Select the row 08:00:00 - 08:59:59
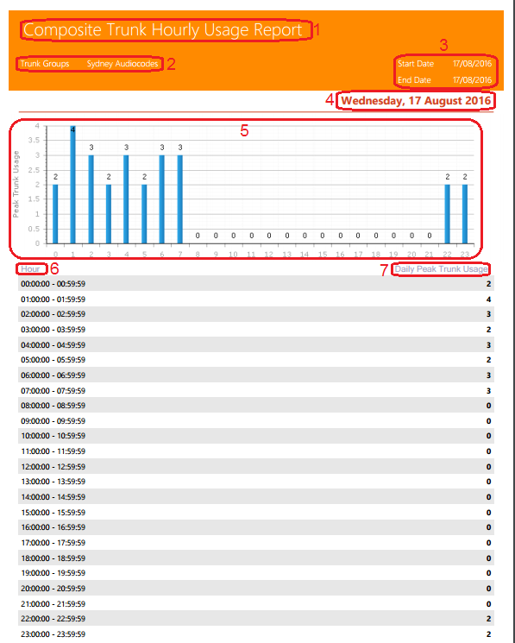 (x=256, y=405)
